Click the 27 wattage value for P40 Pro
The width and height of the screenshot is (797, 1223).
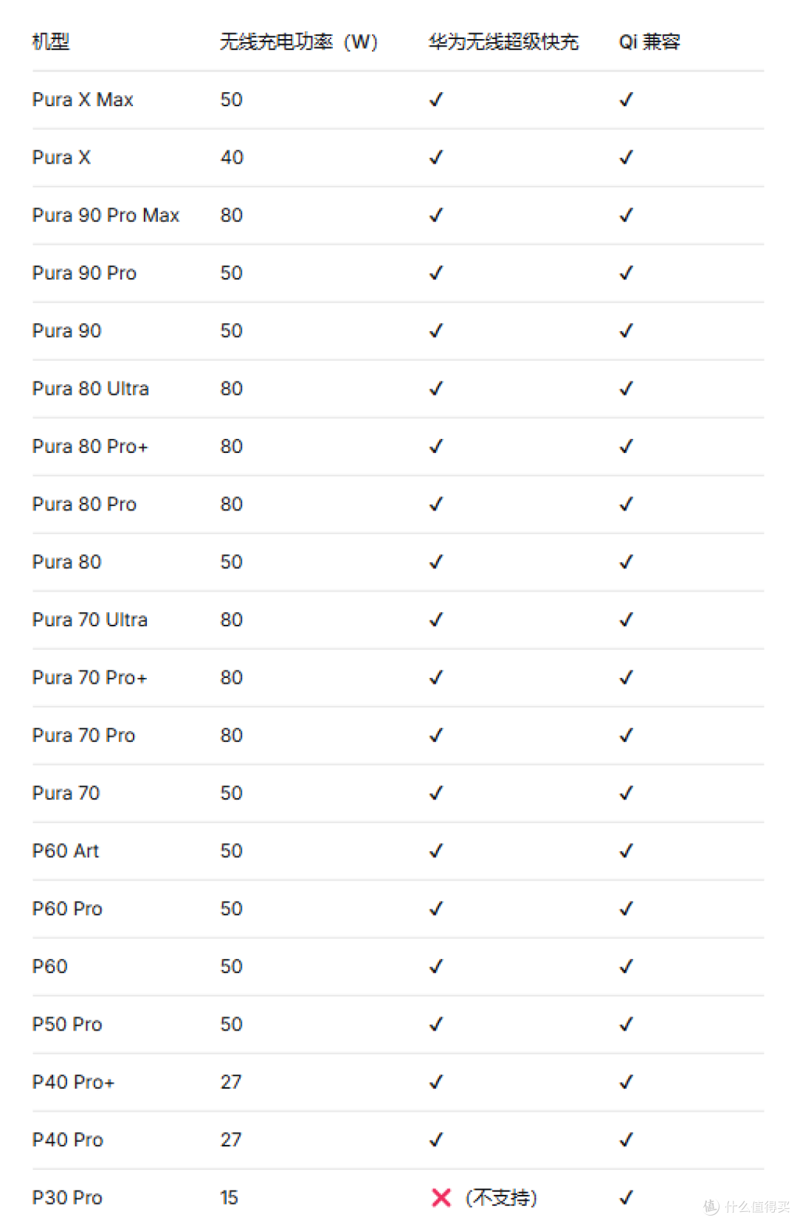(231, 1140)
